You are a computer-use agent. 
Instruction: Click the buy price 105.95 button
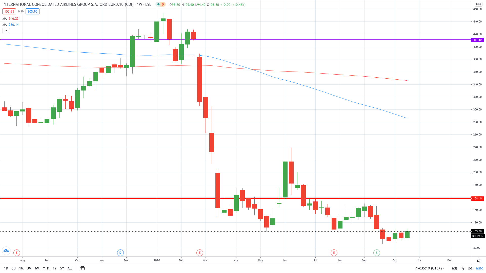tap(32, 11)
